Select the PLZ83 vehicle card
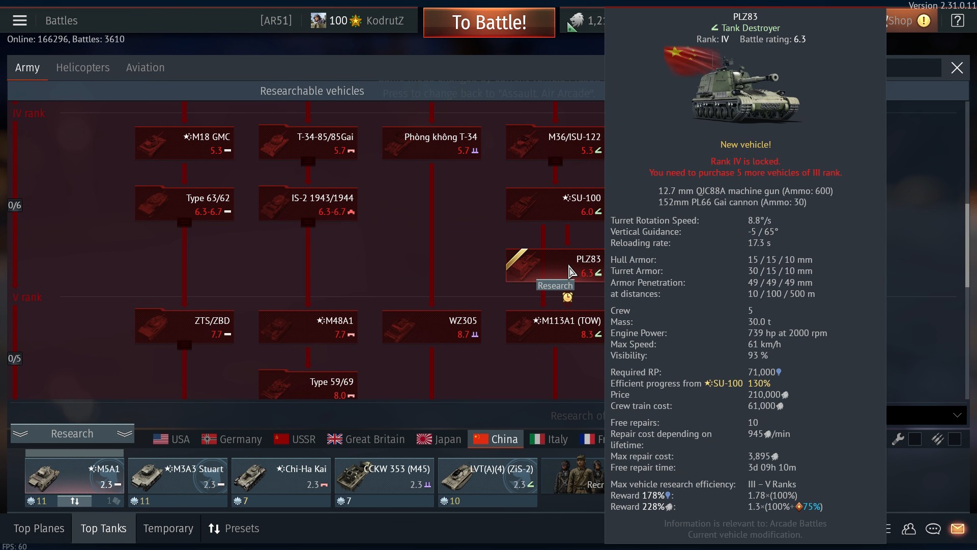The image size is (977, 550). coord(555,265)
